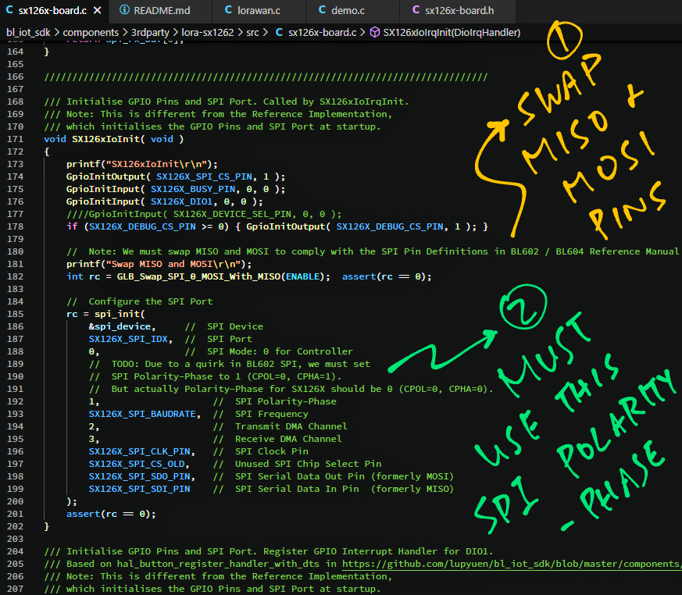Click the info icon on README.md tab
This screenshot has height=595, width=682.
click(125, 11)
